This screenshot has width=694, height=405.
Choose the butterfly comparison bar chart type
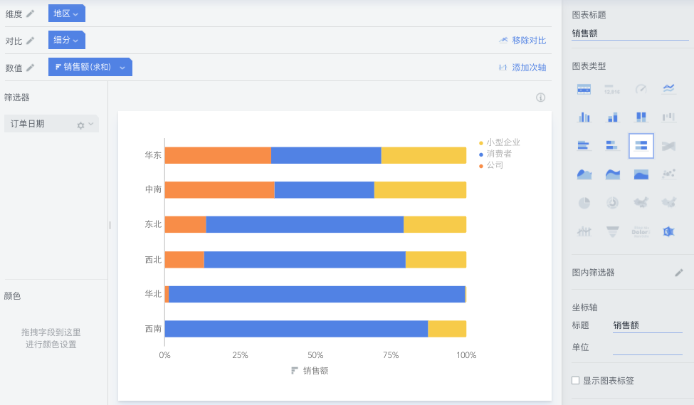click(x=669, y=146)
